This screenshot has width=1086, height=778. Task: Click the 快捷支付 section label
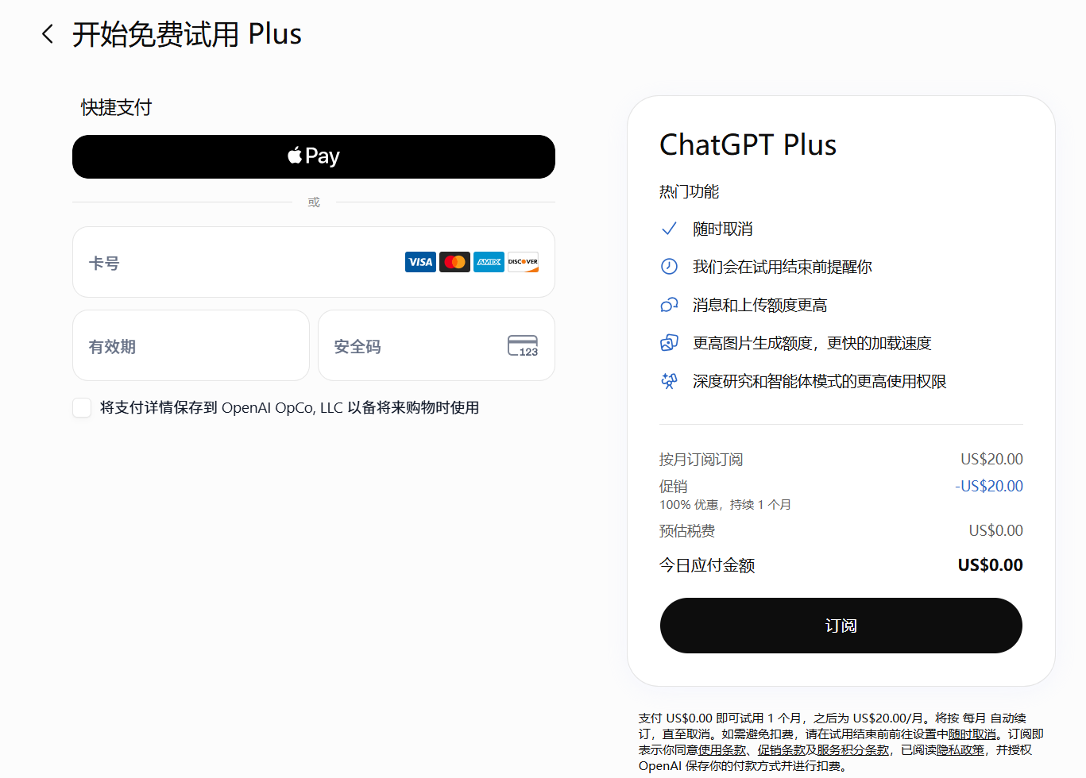click(116, 107)
